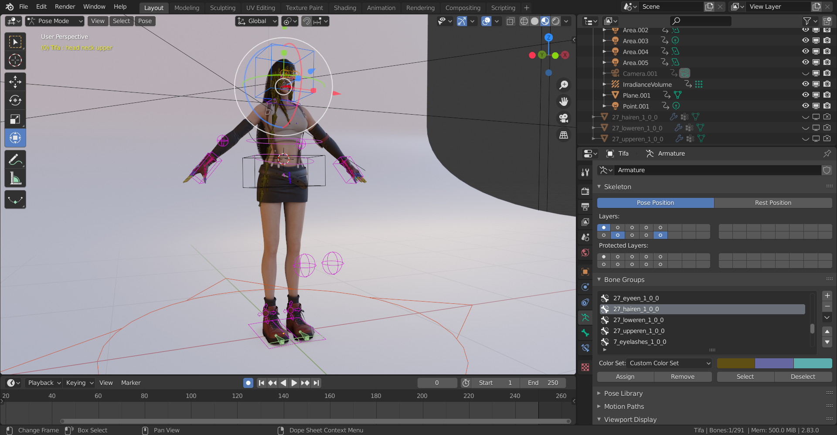Open Bone properties tab
The image size is (837, 435).
(x=585, y=333)
